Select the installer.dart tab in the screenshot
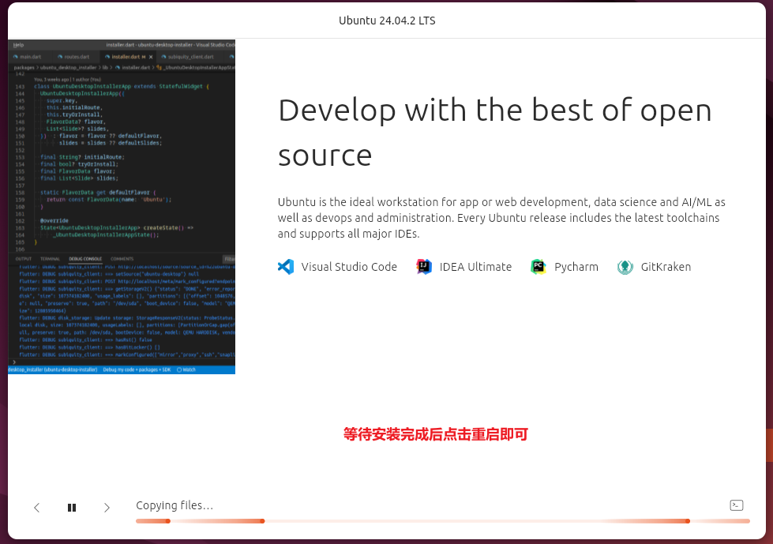 pos(124,57)
